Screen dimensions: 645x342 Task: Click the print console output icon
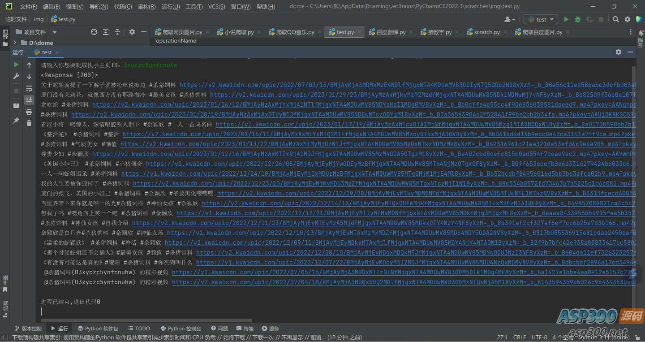pyautogui.click(x=29, y=112)
